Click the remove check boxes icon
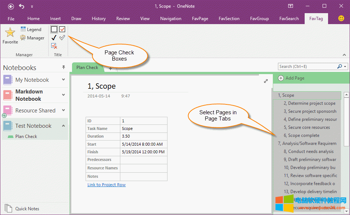 pos(54,46)
